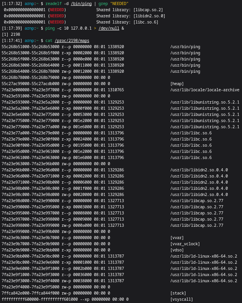Open the underlined /proc/2198/maps path
The image size is (242, 303).
pyautogui.click(x=72, y=40)
